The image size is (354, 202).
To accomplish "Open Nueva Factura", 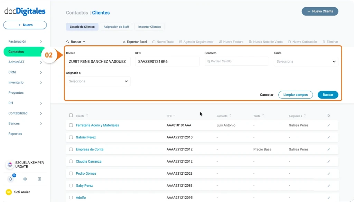I will point(231,42).
